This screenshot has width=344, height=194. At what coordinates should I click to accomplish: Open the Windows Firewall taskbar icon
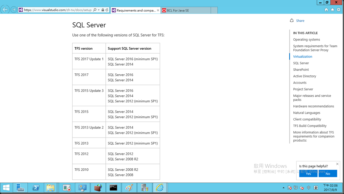pyautogui.click(x=98, y=188)
